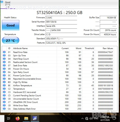
Task: Click the status orb for Reallocated Sectors Count
Action: [x=4, y=62]
